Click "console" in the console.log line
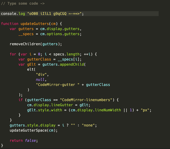The image size is (170, 149). click(8, 14)
